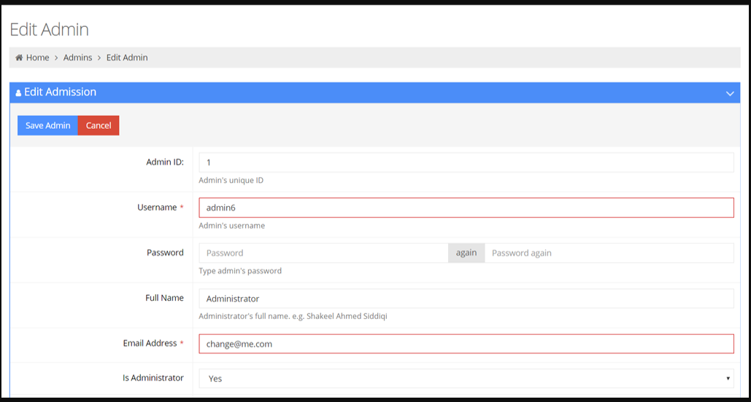This screenshot has width=751, height=402.
Task: Click the Save Admin button
Action: click(47, 125)
